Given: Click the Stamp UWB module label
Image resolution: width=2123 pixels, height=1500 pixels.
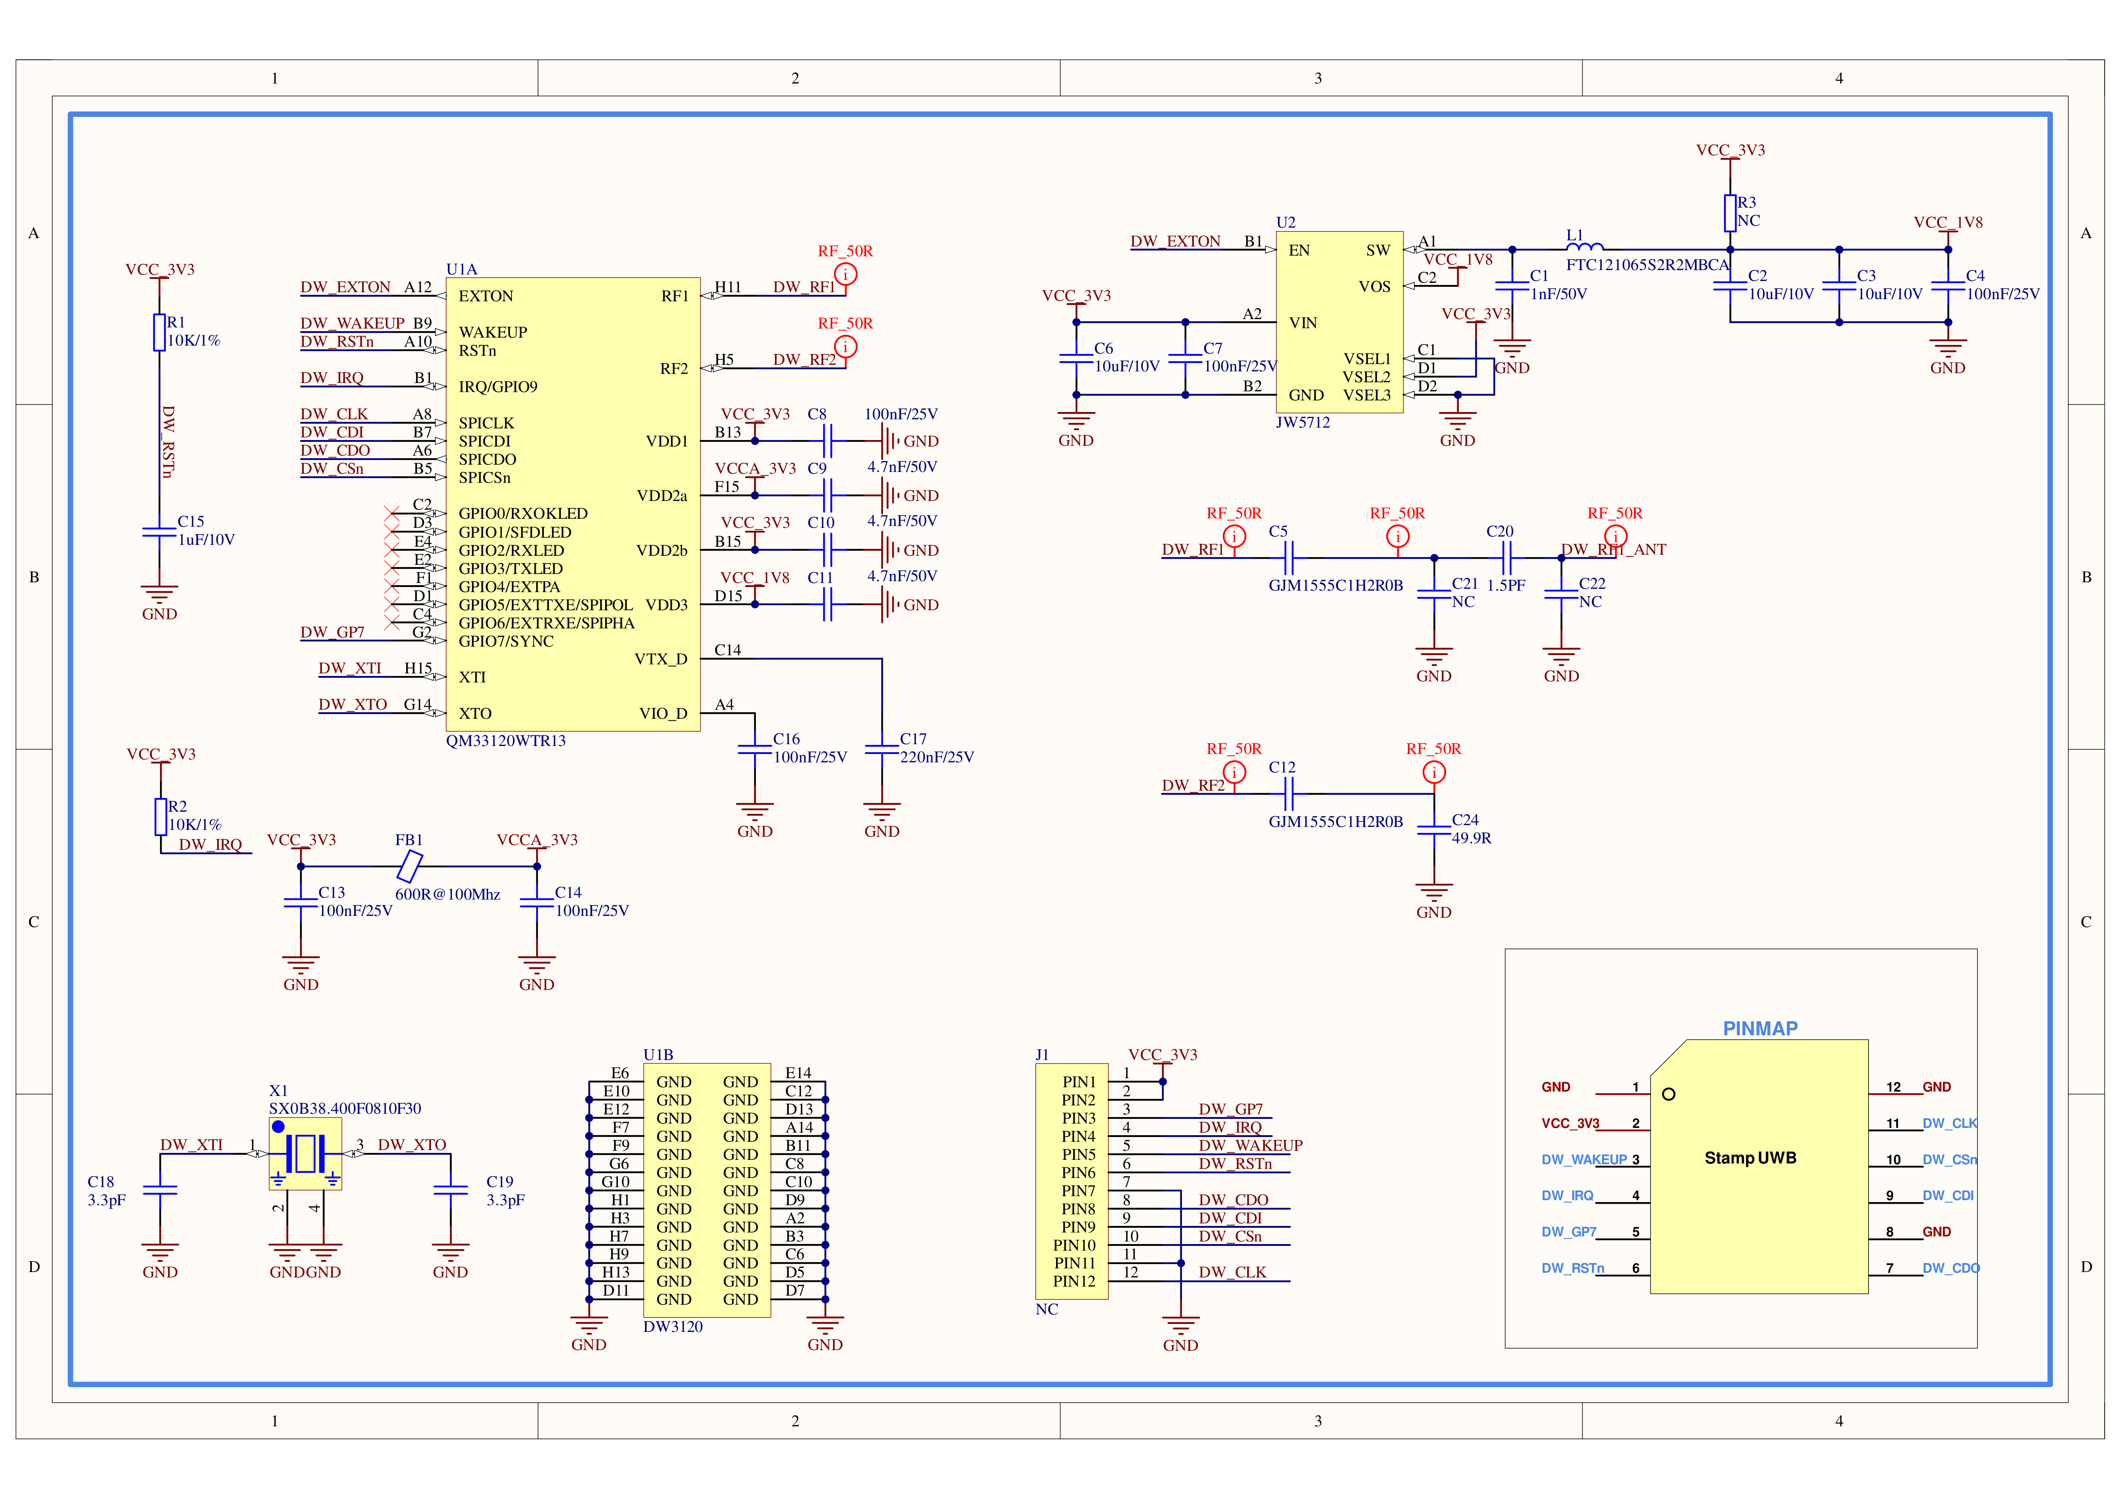Looking at the screenshot, I should coord(1751,1158).
